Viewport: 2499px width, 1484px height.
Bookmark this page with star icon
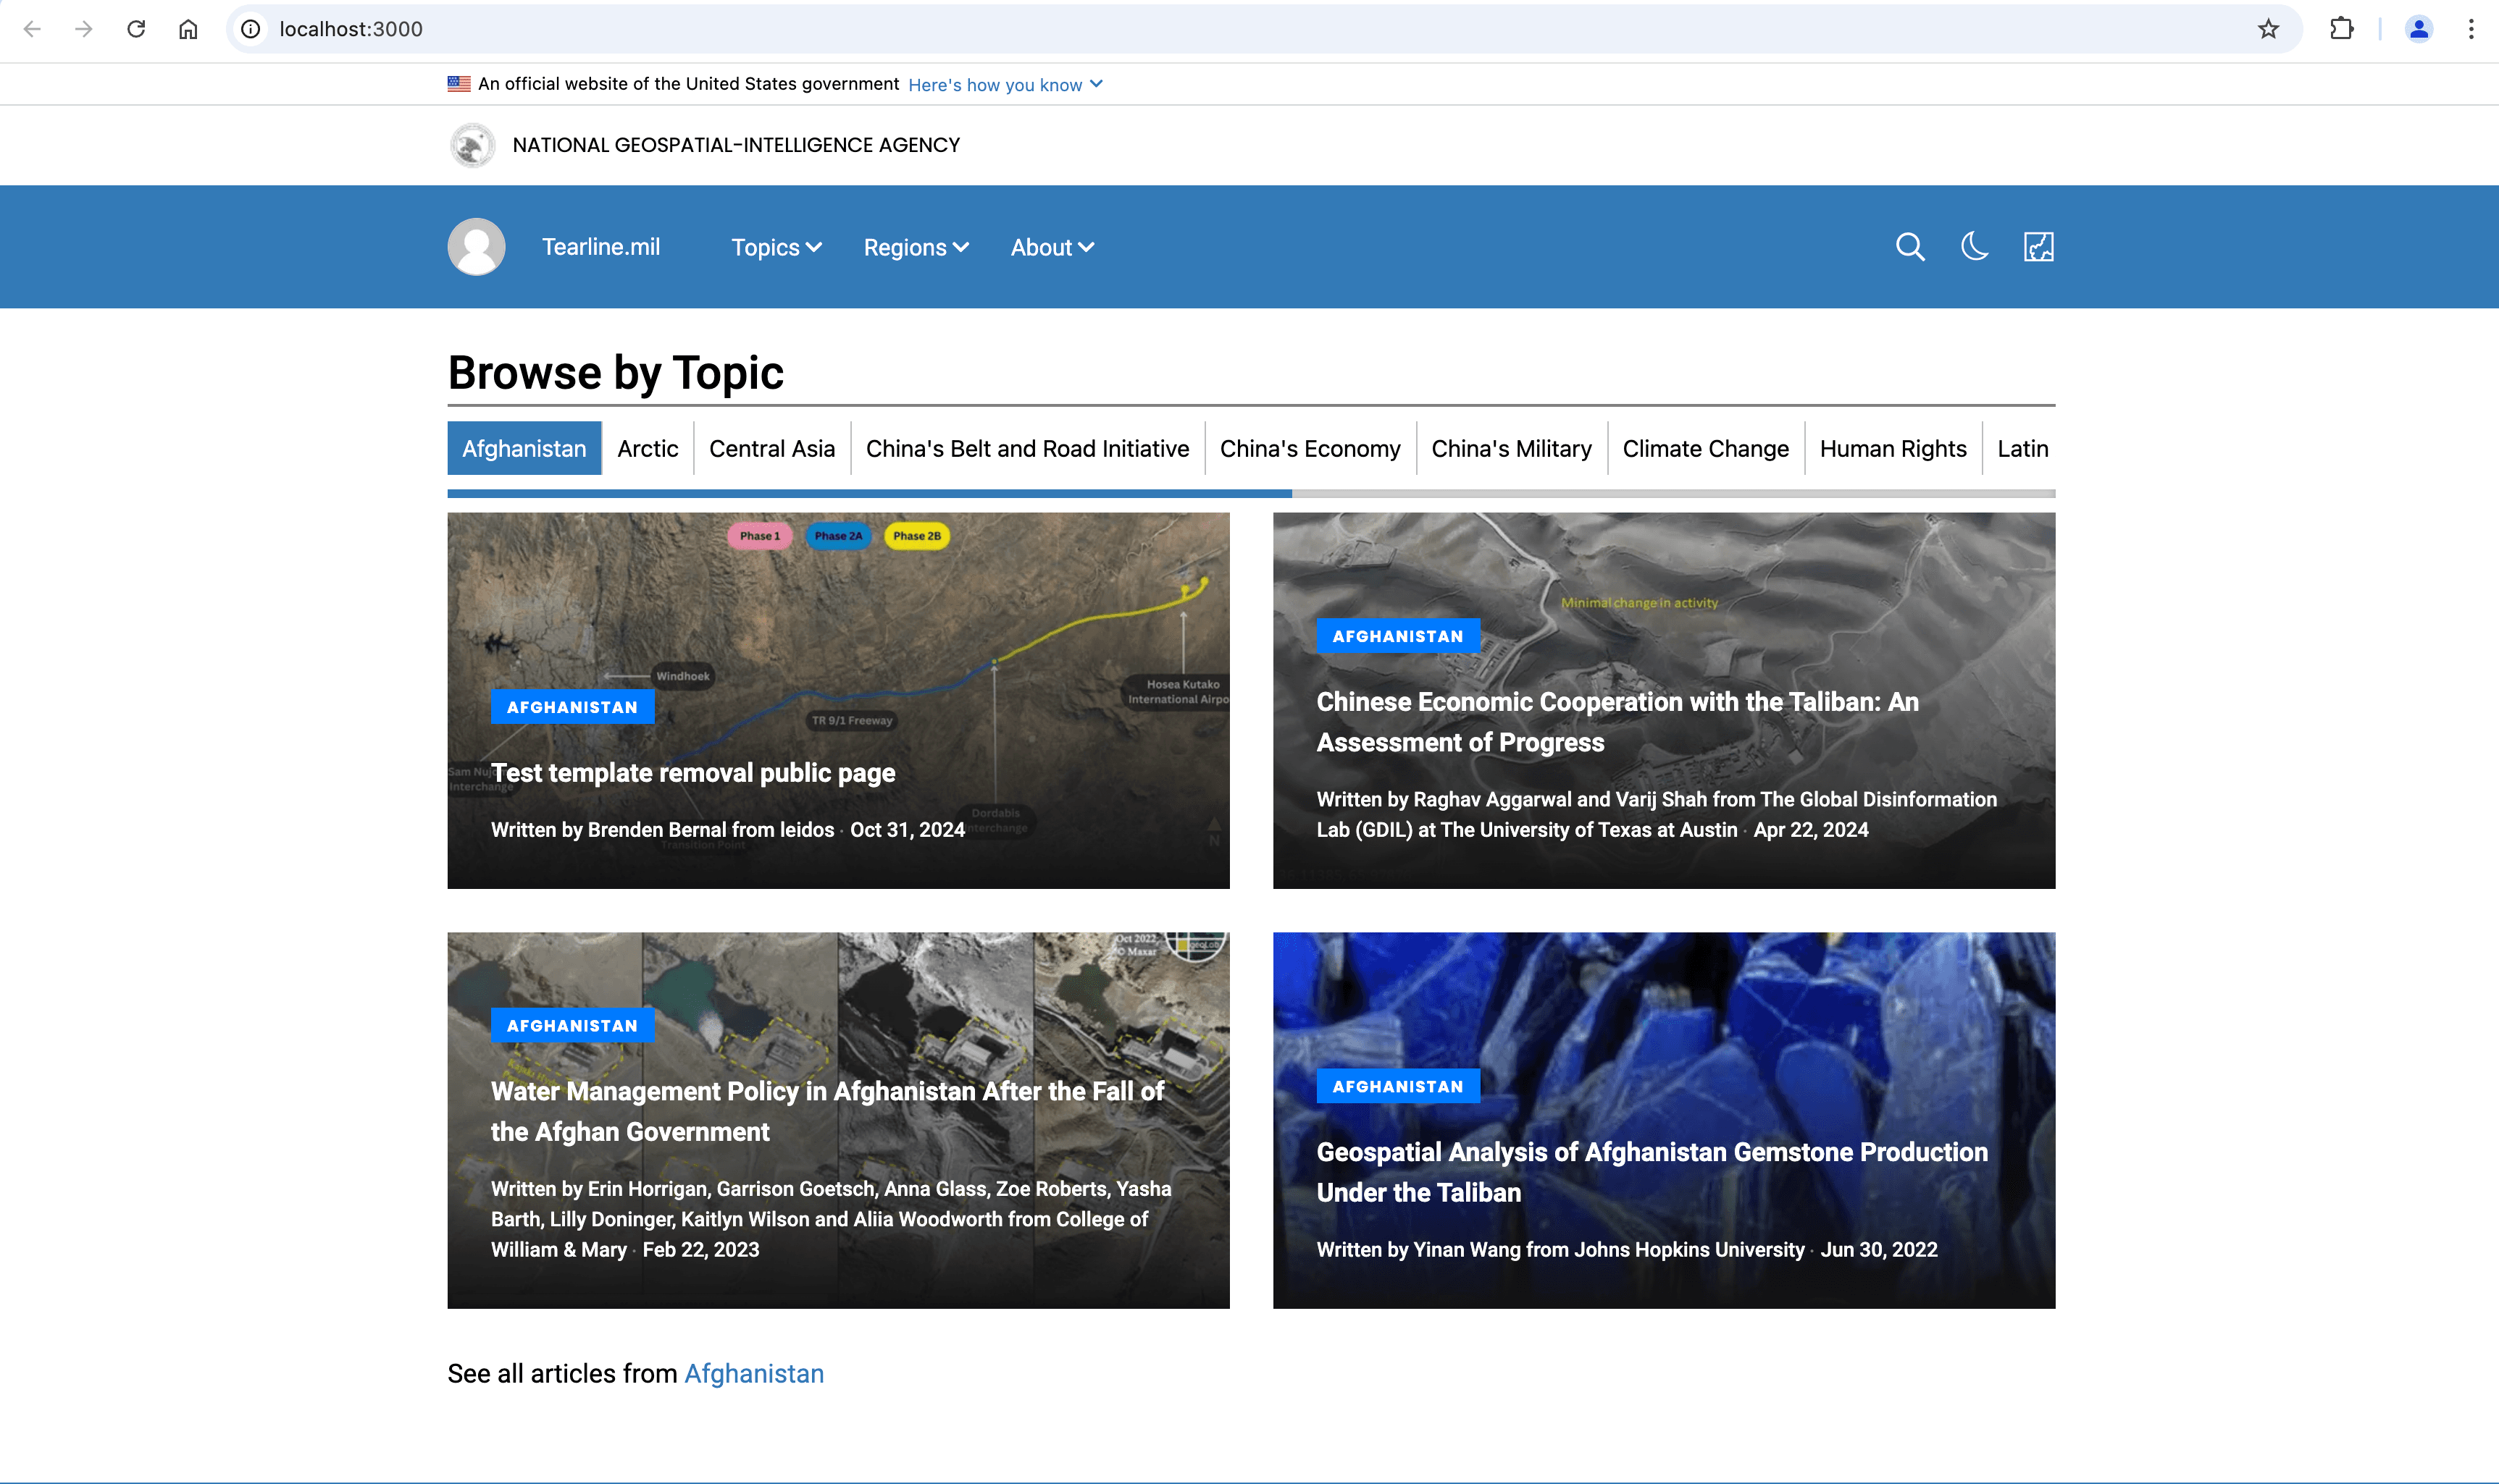tap(2268, 29)
